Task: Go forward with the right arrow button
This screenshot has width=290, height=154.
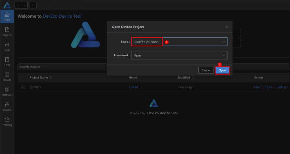Action: click(x=24, y=5)
